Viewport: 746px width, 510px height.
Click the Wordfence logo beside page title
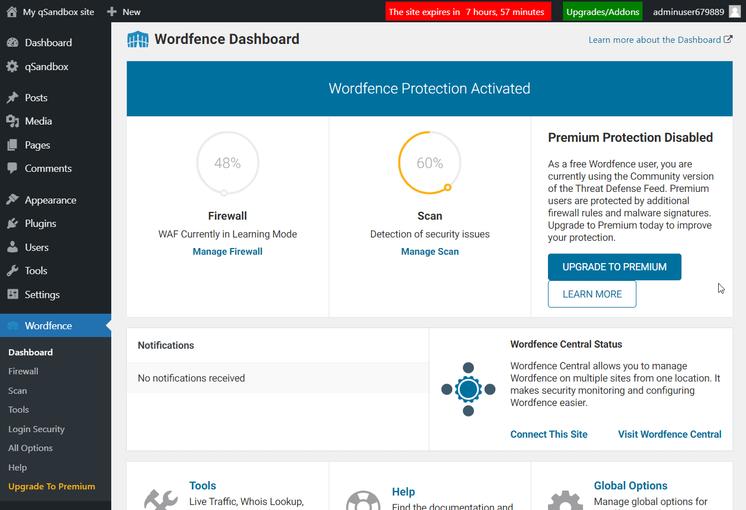coord(138,39)
